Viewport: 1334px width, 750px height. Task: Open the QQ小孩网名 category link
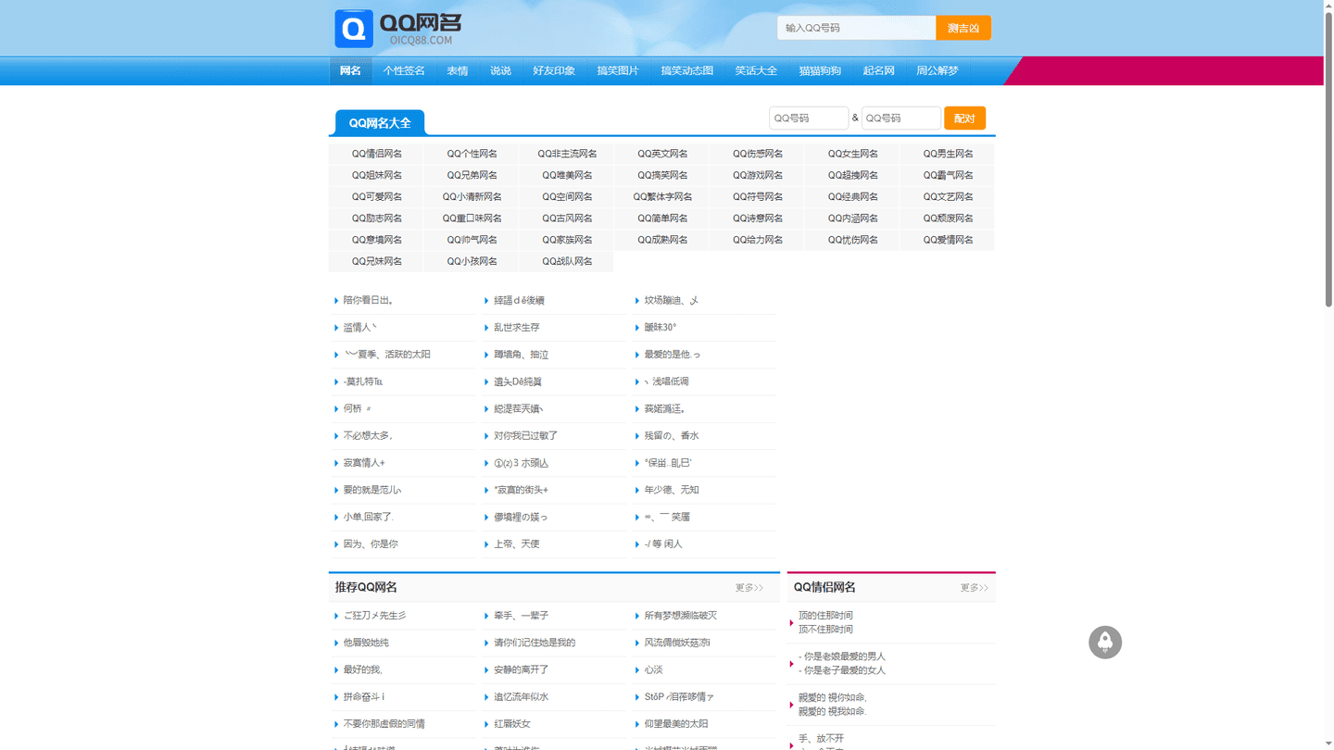pyautogui.click(x=472, y=261)
